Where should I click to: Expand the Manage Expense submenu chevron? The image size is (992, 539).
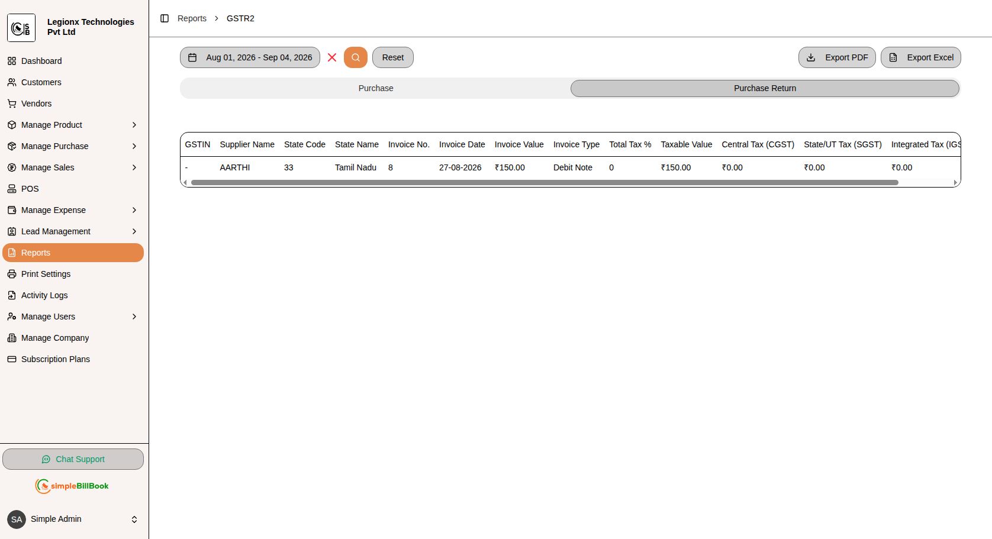point(134,210)
